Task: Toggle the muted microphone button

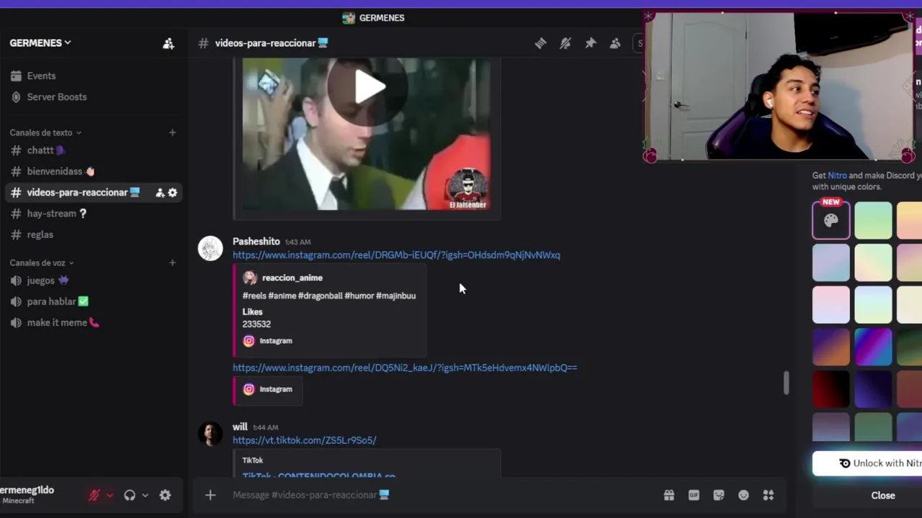Action: coord(94,495)
